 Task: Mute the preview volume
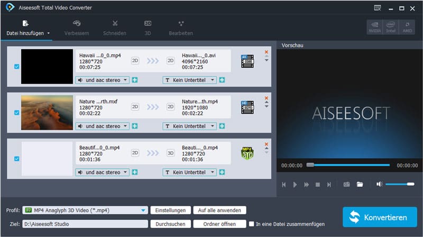click(x=380, y=184)
